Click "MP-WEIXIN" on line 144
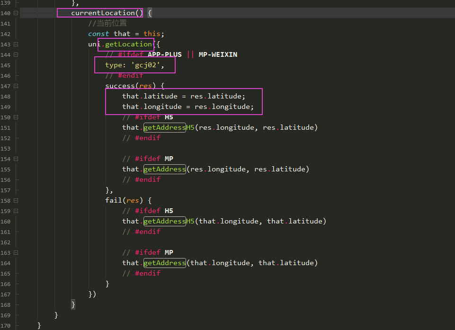 click(x=218, y=54)
